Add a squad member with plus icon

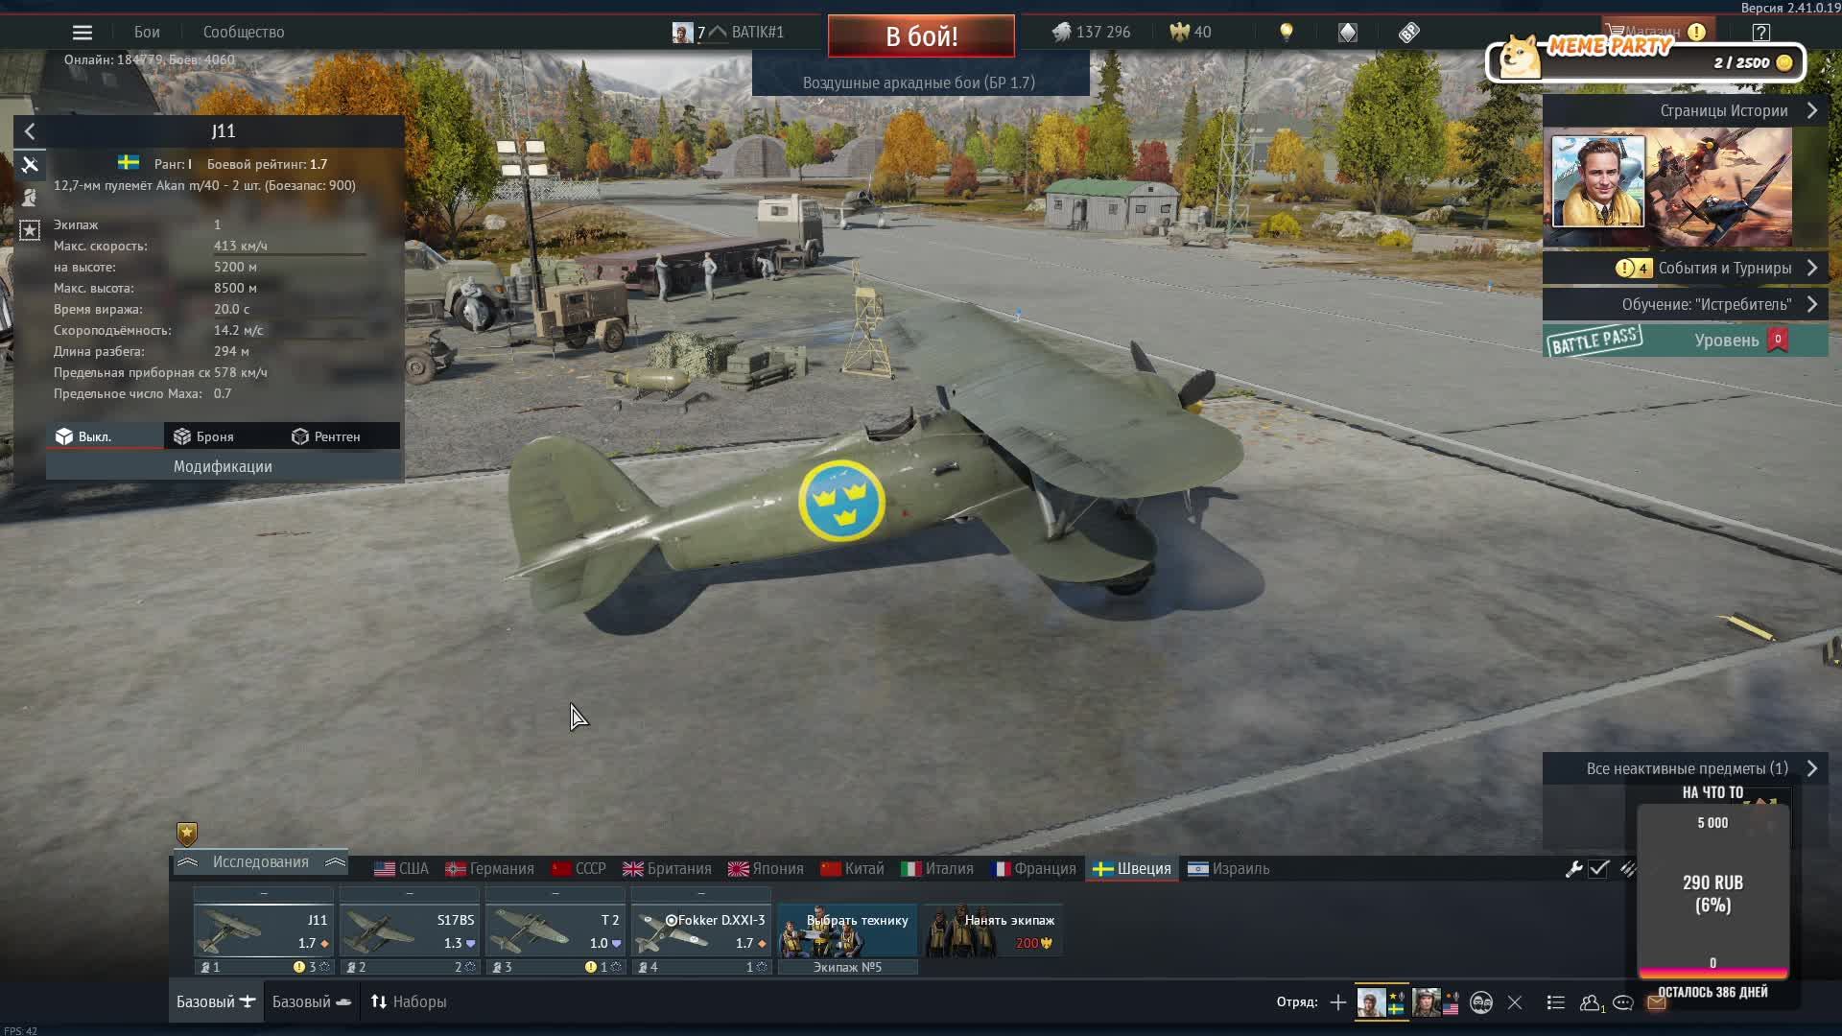1337,1002
